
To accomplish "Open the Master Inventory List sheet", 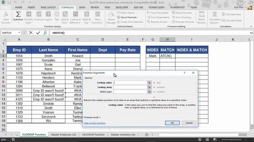I will [123, 135].
